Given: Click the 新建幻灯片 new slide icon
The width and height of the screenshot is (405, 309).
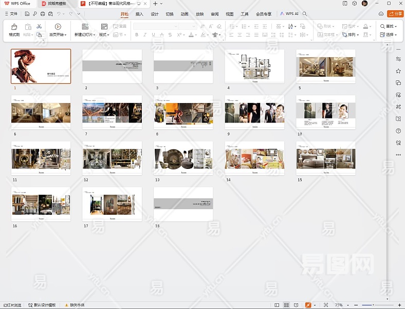Looking at the screenshot, I should [85, 27].
